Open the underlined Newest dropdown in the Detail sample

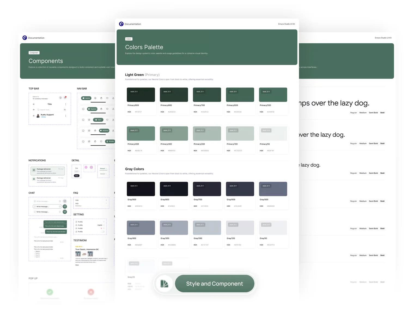103,169
